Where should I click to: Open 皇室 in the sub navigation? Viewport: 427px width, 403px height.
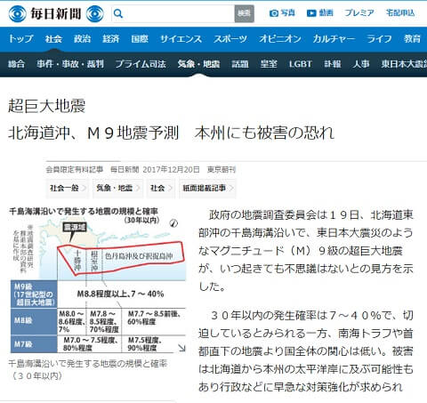click(269, 64)
